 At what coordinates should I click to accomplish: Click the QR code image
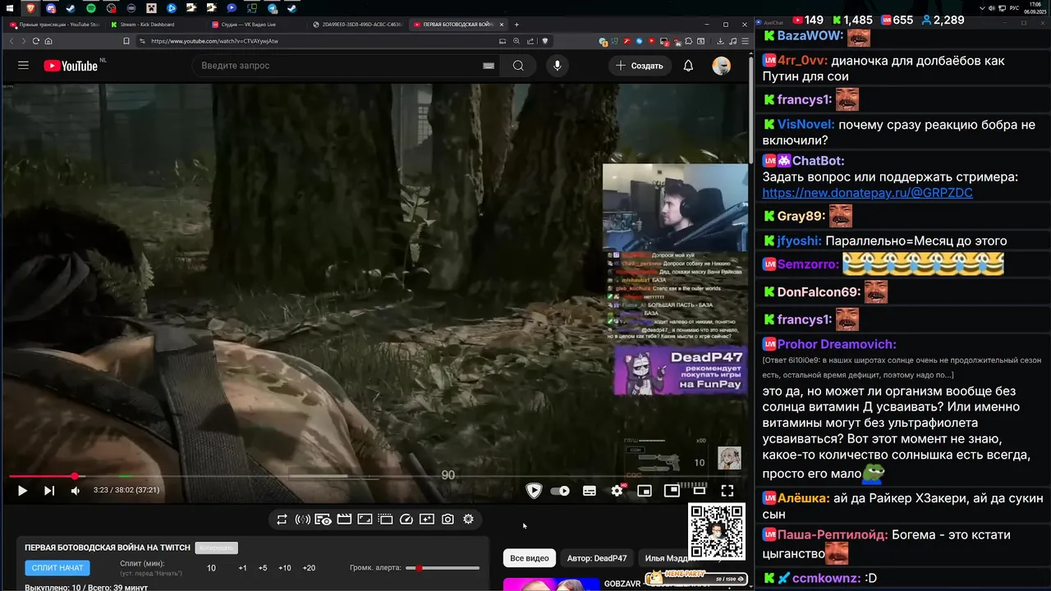tap(716, 531)
